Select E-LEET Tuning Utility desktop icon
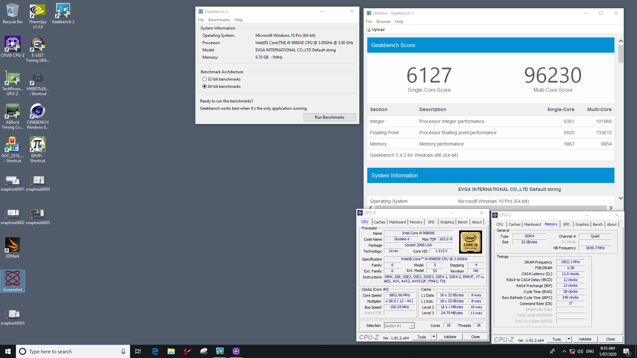Image resolution: width=637 pixels, height=358 pixels. point(38,49)
